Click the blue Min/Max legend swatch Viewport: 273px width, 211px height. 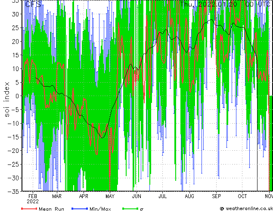click(80, 208)
